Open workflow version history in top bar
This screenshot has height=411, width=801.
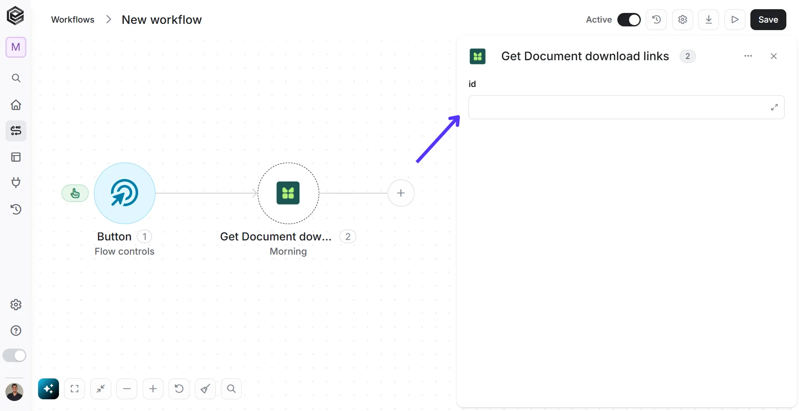coord(656,20)
